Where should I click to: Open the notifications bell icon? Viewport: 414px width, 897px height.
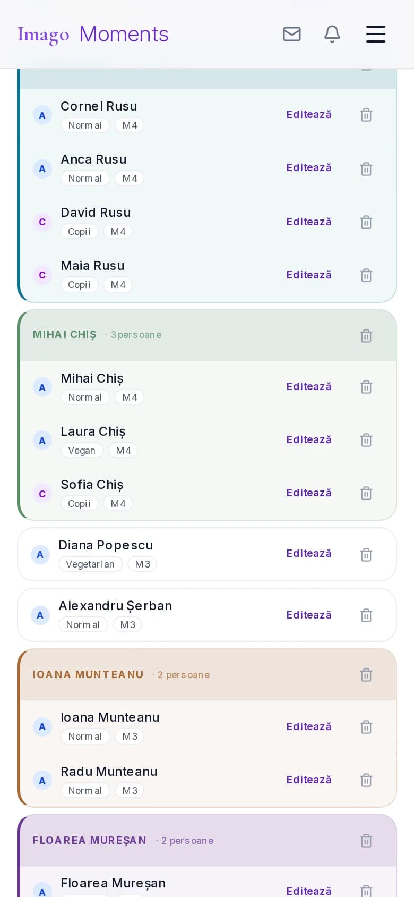point(332,34)
